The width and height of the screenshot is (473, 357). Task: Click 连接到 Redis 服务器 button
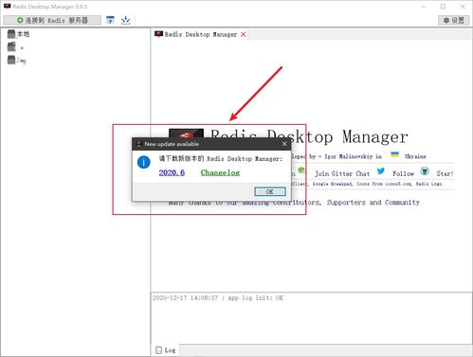[x=52, y=20]
